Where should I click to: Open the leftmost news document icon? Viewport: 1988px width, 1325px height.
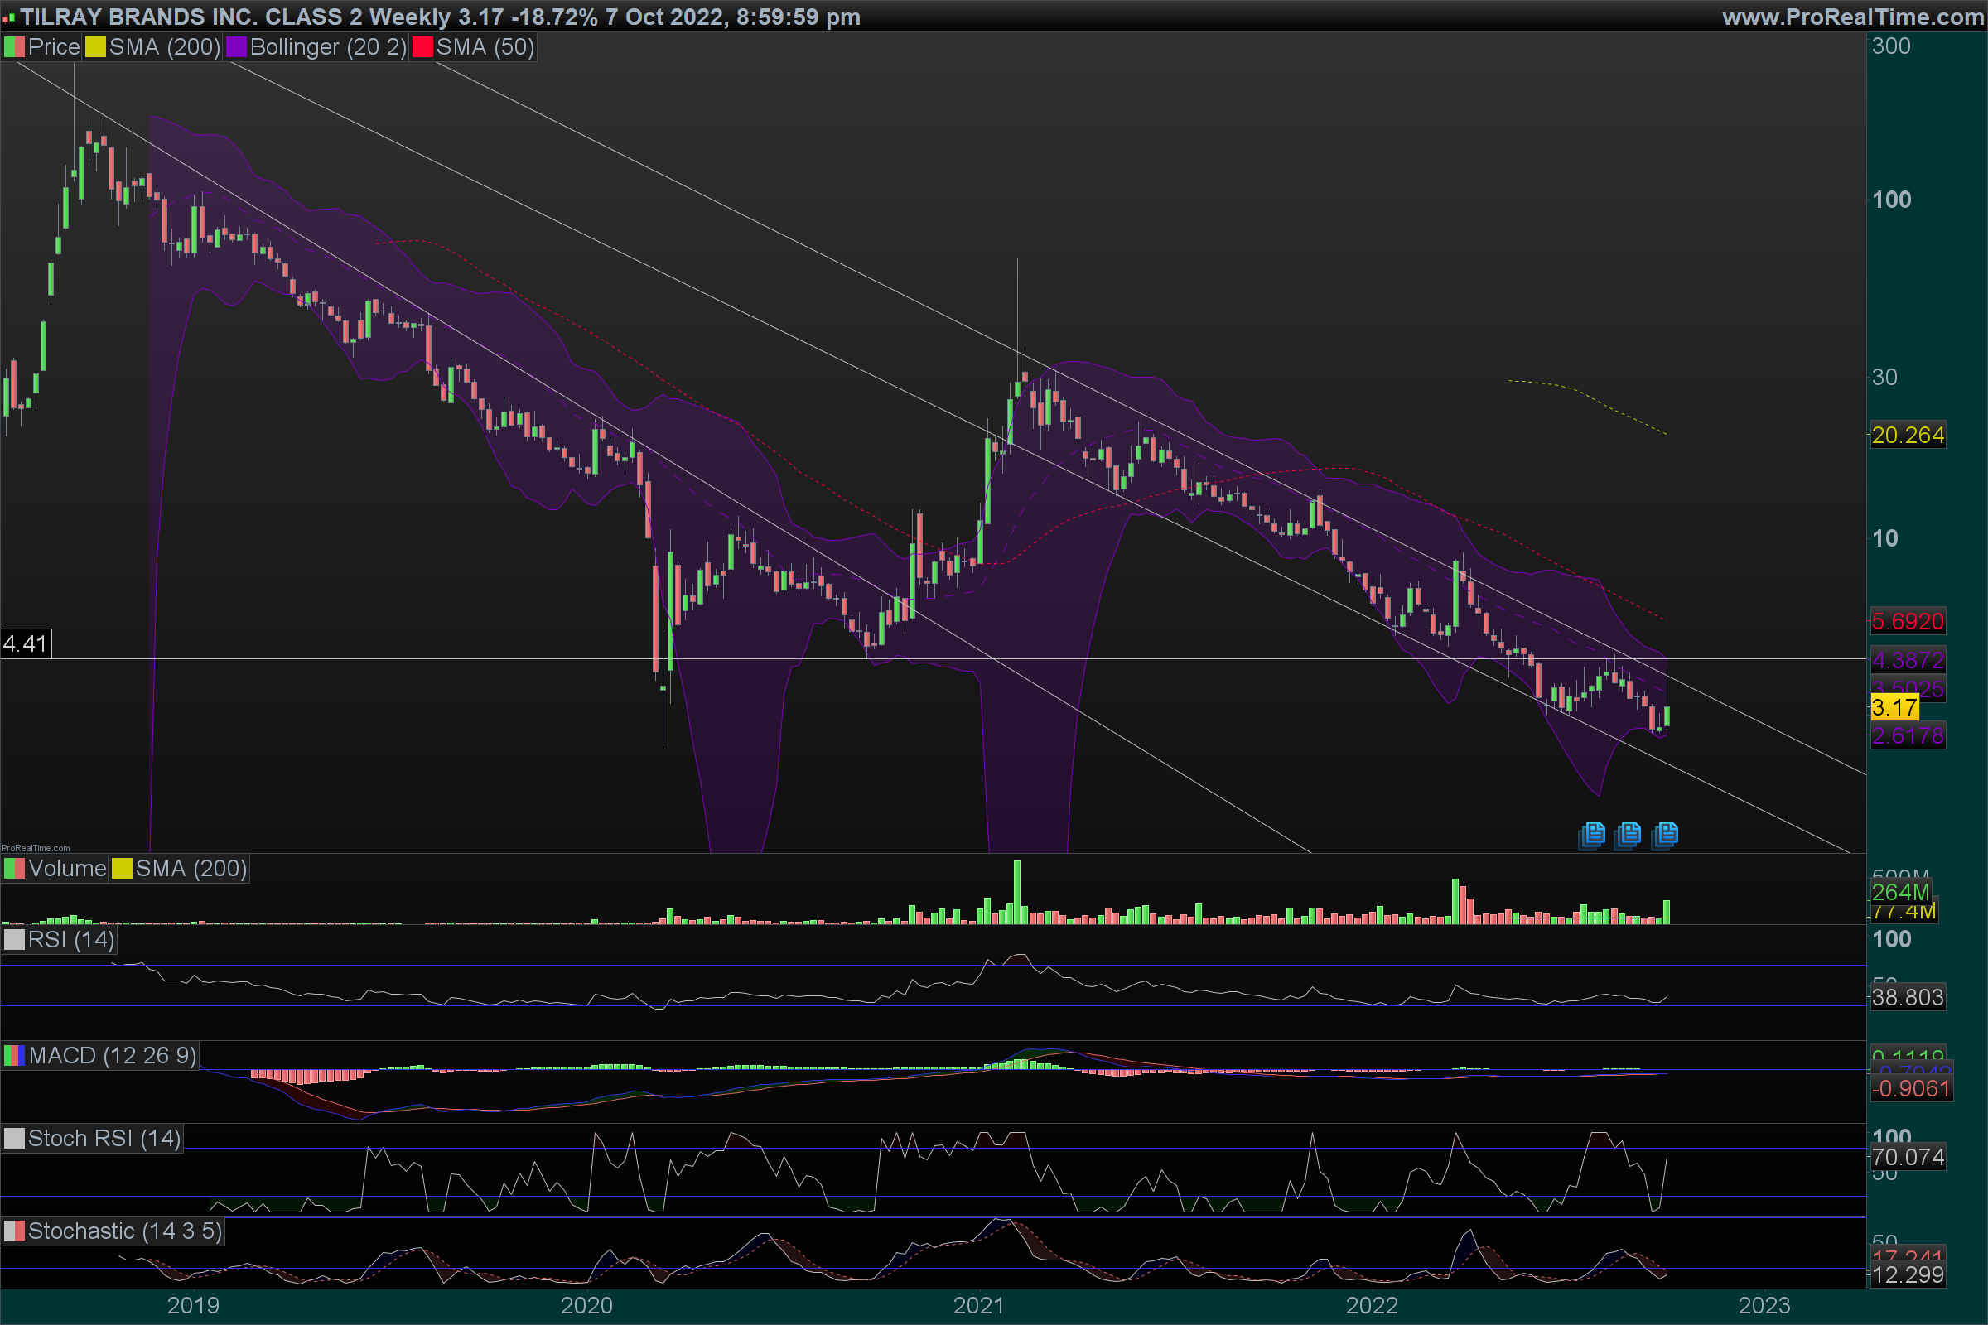(1592, 835)
